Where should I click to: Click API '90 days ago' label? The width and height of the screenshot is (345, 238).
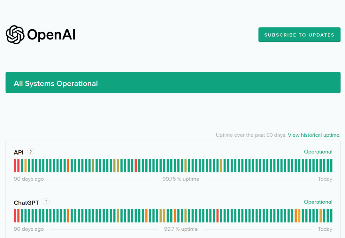pos(29,179)
